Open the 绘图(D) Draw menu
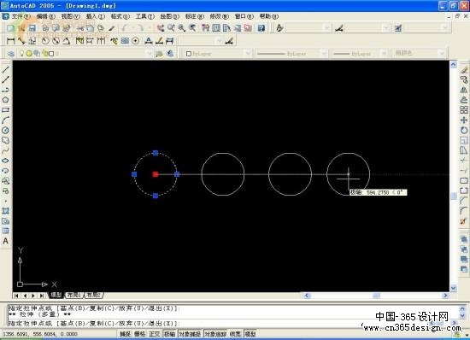 (x=169, y=16)
